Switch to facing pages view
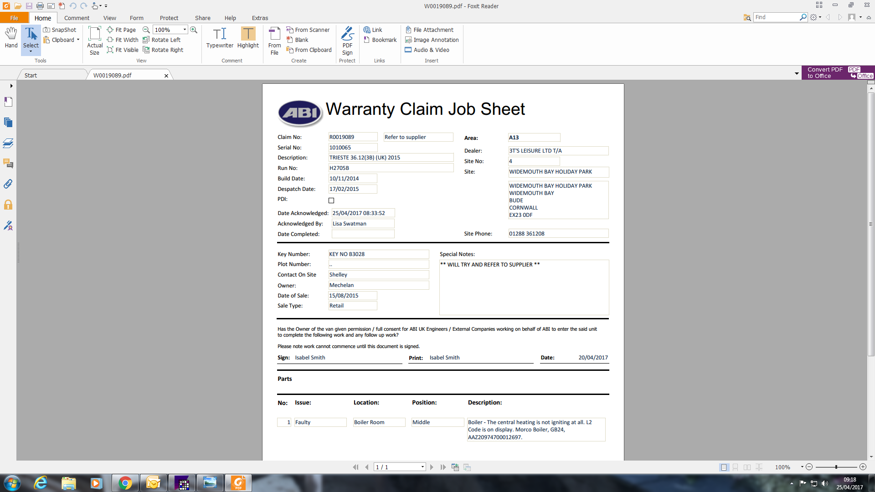The height and width of the screenshot is (492, 875). pyautogui.click(x=747, y=467)
